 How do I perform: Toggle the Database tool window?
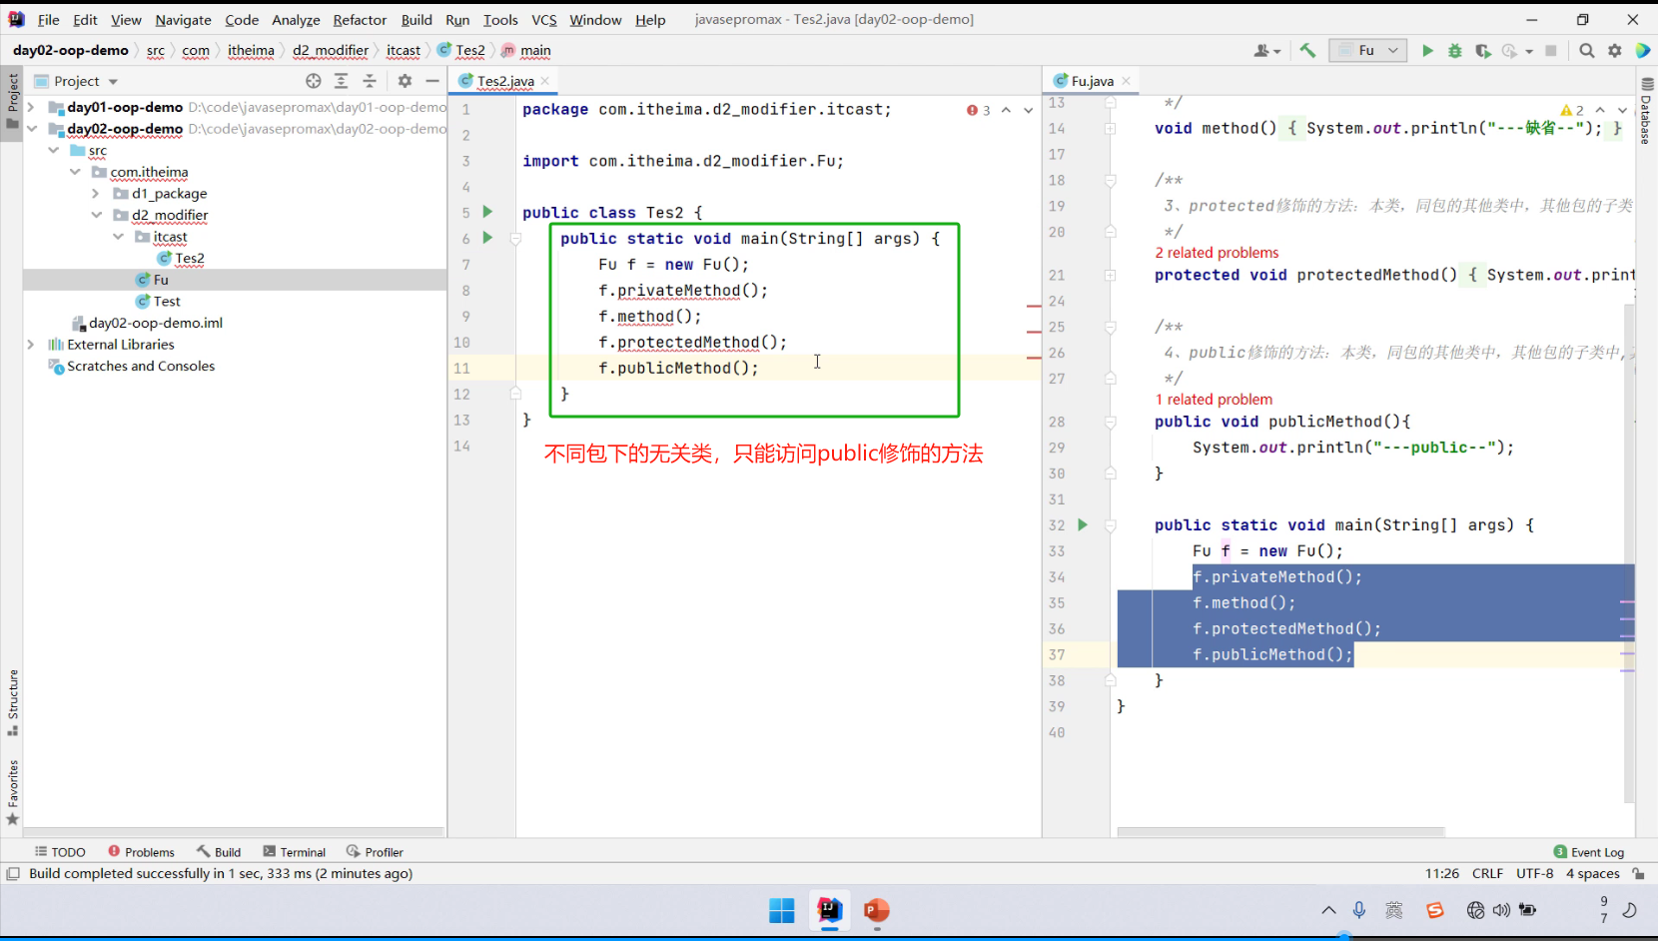[x=1646, y=111]
